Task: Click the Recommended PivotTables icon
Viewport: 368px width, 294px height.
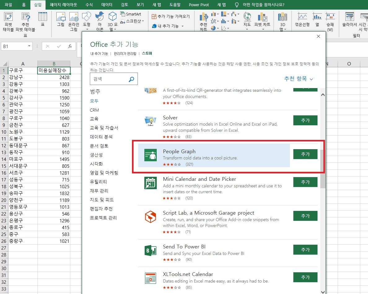Action: click(x=25, y=22)
